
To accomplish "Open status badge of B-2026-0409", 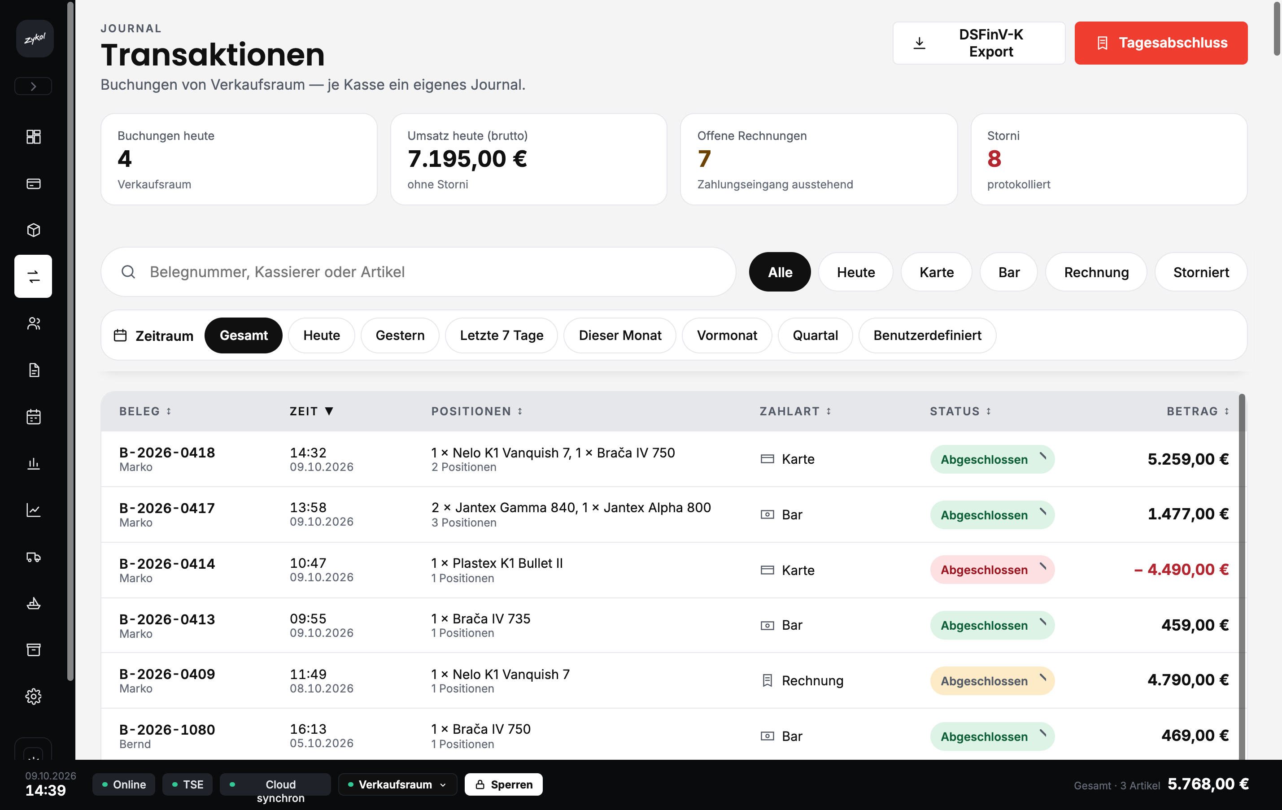I will pyautogui.click(x=992, y=681).
